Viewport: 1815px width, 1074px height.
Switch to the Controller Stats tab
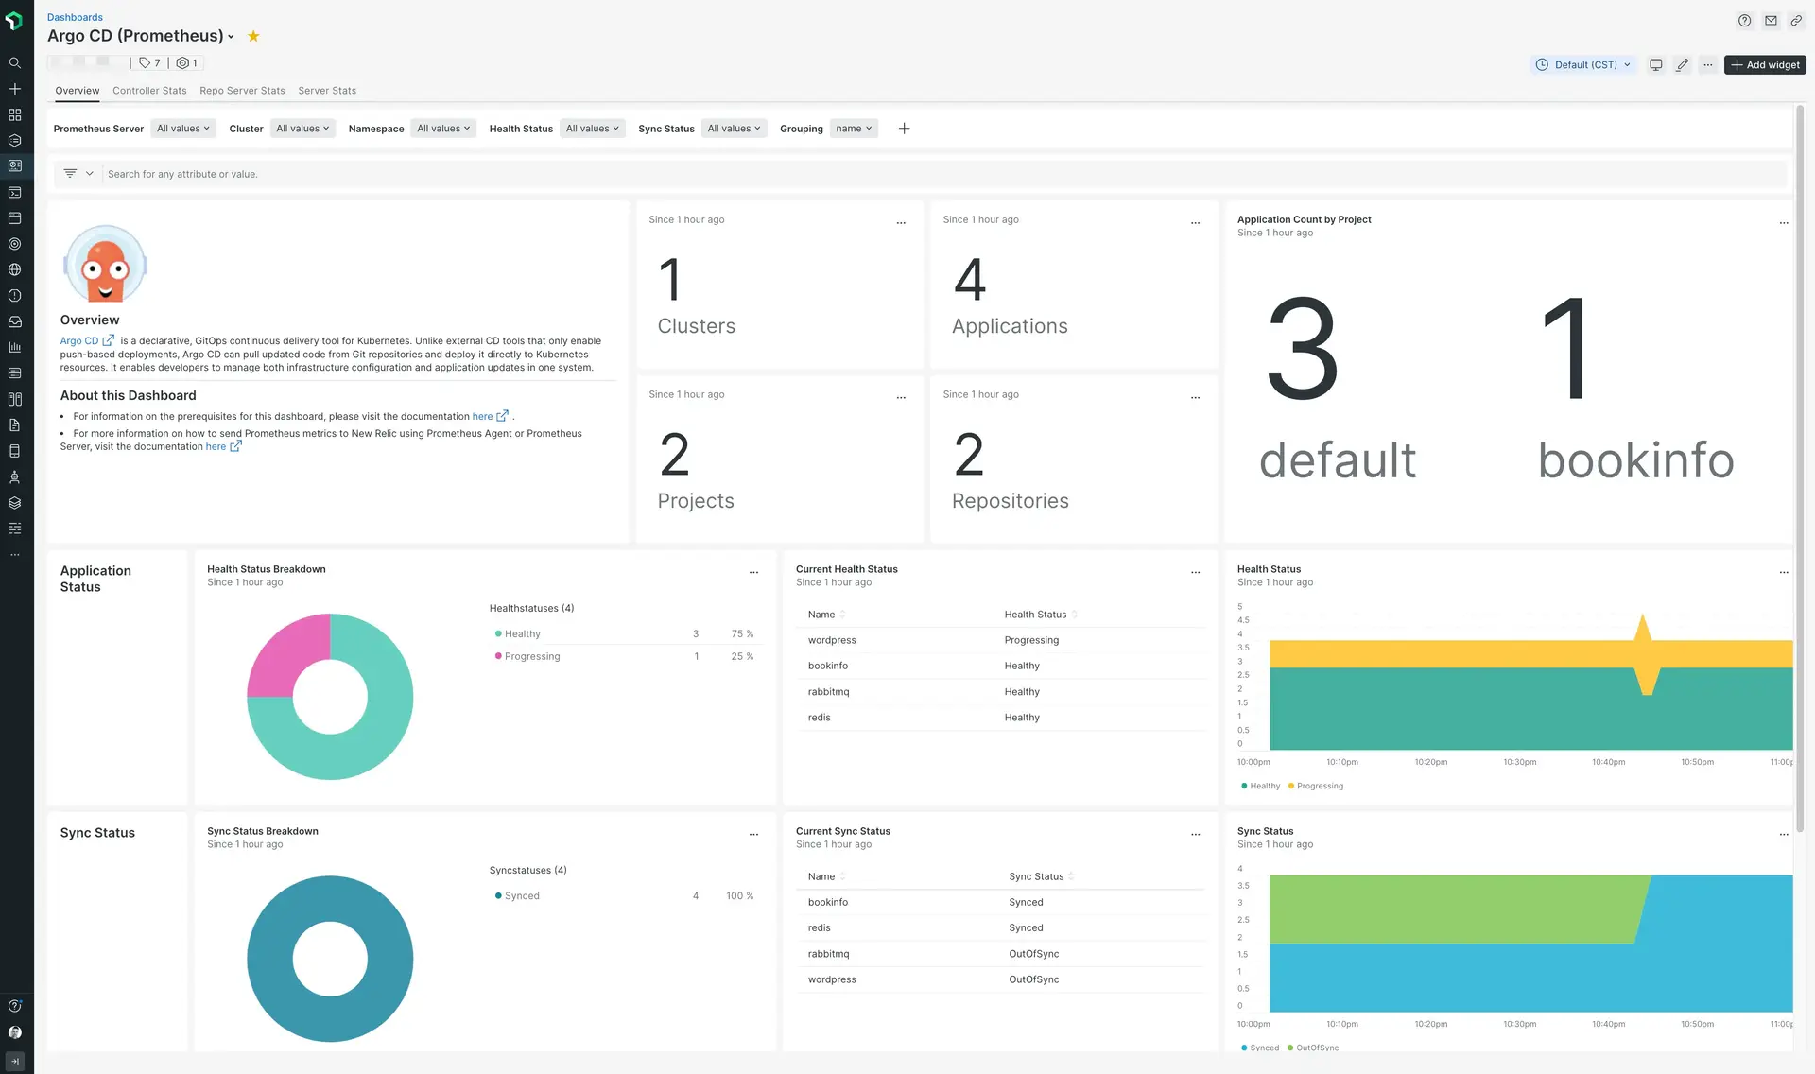pos(148,92)
